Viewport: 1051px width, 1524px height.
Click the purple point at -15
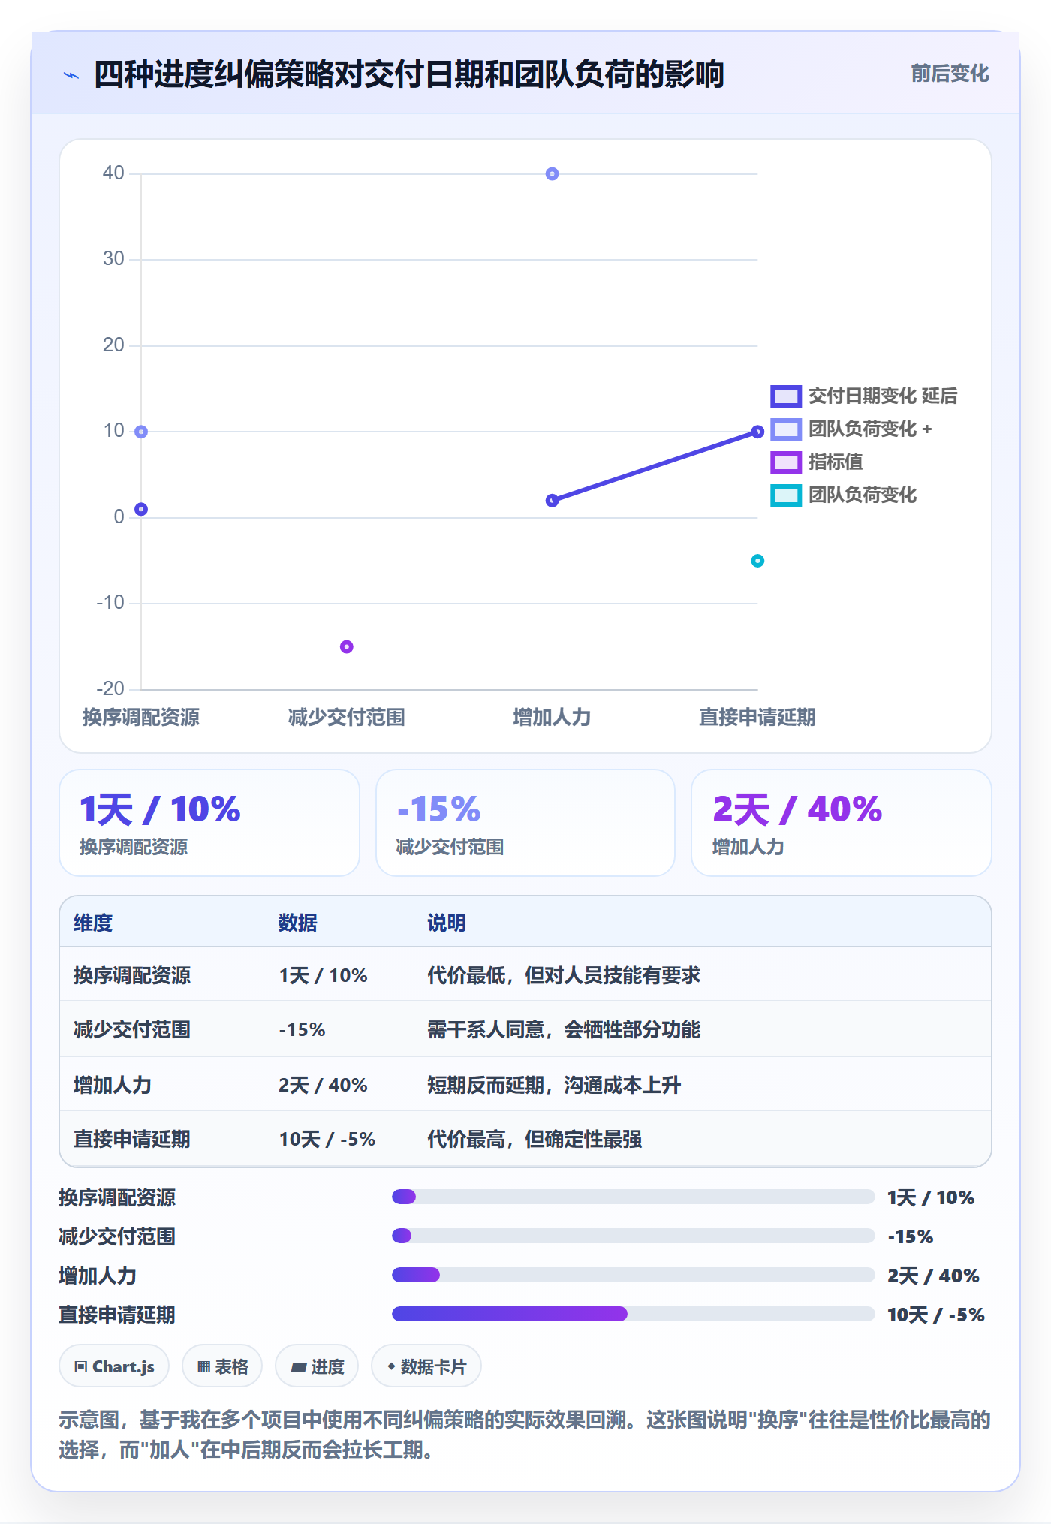[x=346, y=646]
